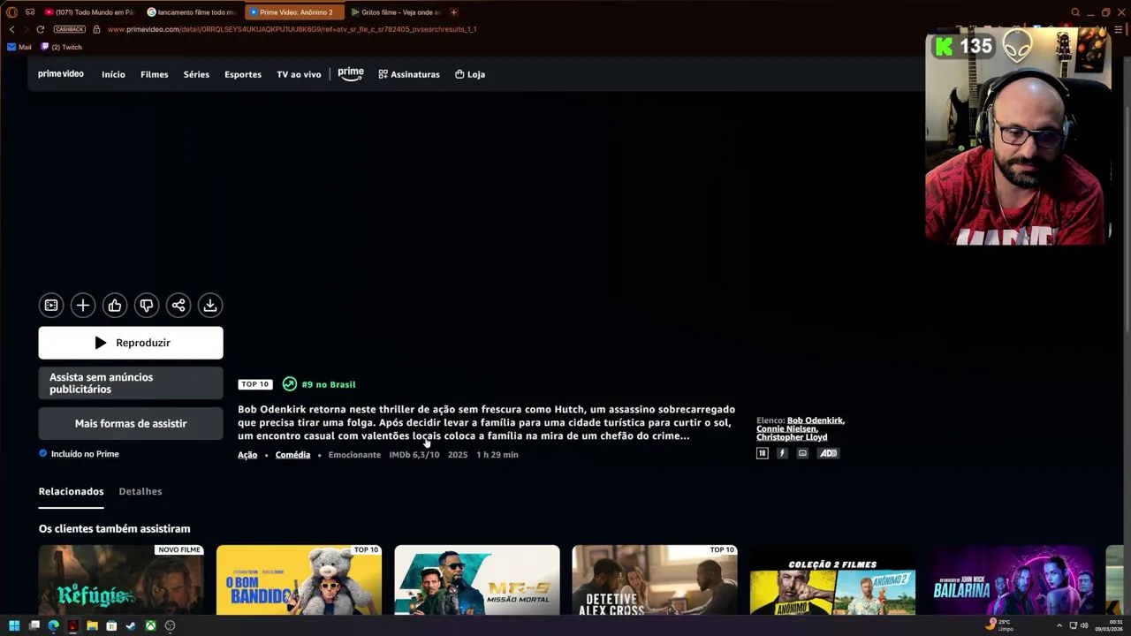Open the Loja menu item
This screenshot has width=1131, height=636.
470,74
